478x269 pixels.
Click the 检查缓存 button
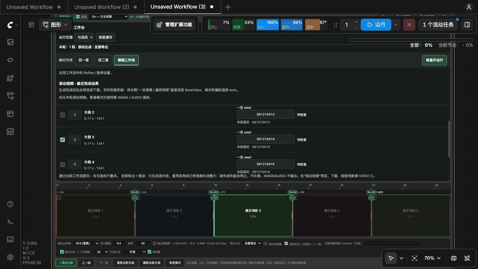click(105, 37)
